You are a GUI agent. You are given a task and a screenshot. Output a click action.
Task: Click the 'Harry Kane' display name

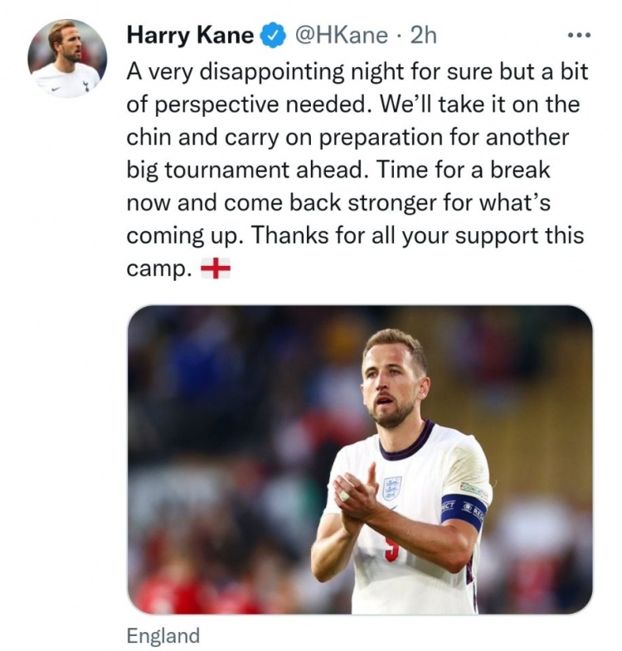click(x=190, y=36)
